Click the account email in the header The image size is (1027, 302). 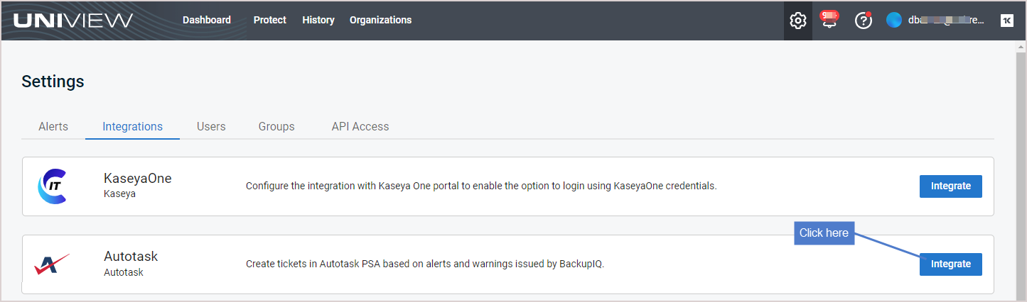tap(947, 21)
